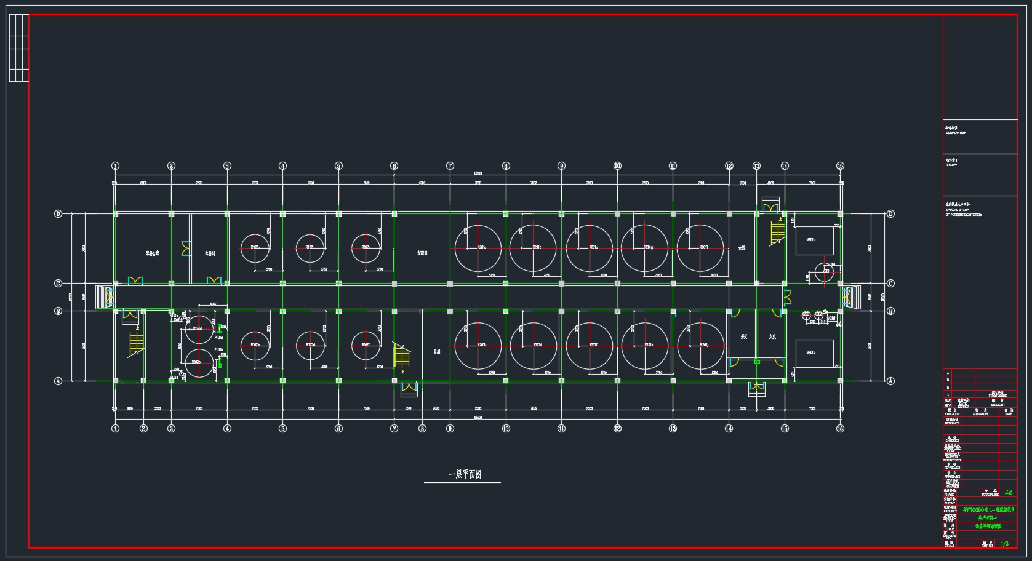Select the sheet number 1/3 in the title block

(1004, 544)
